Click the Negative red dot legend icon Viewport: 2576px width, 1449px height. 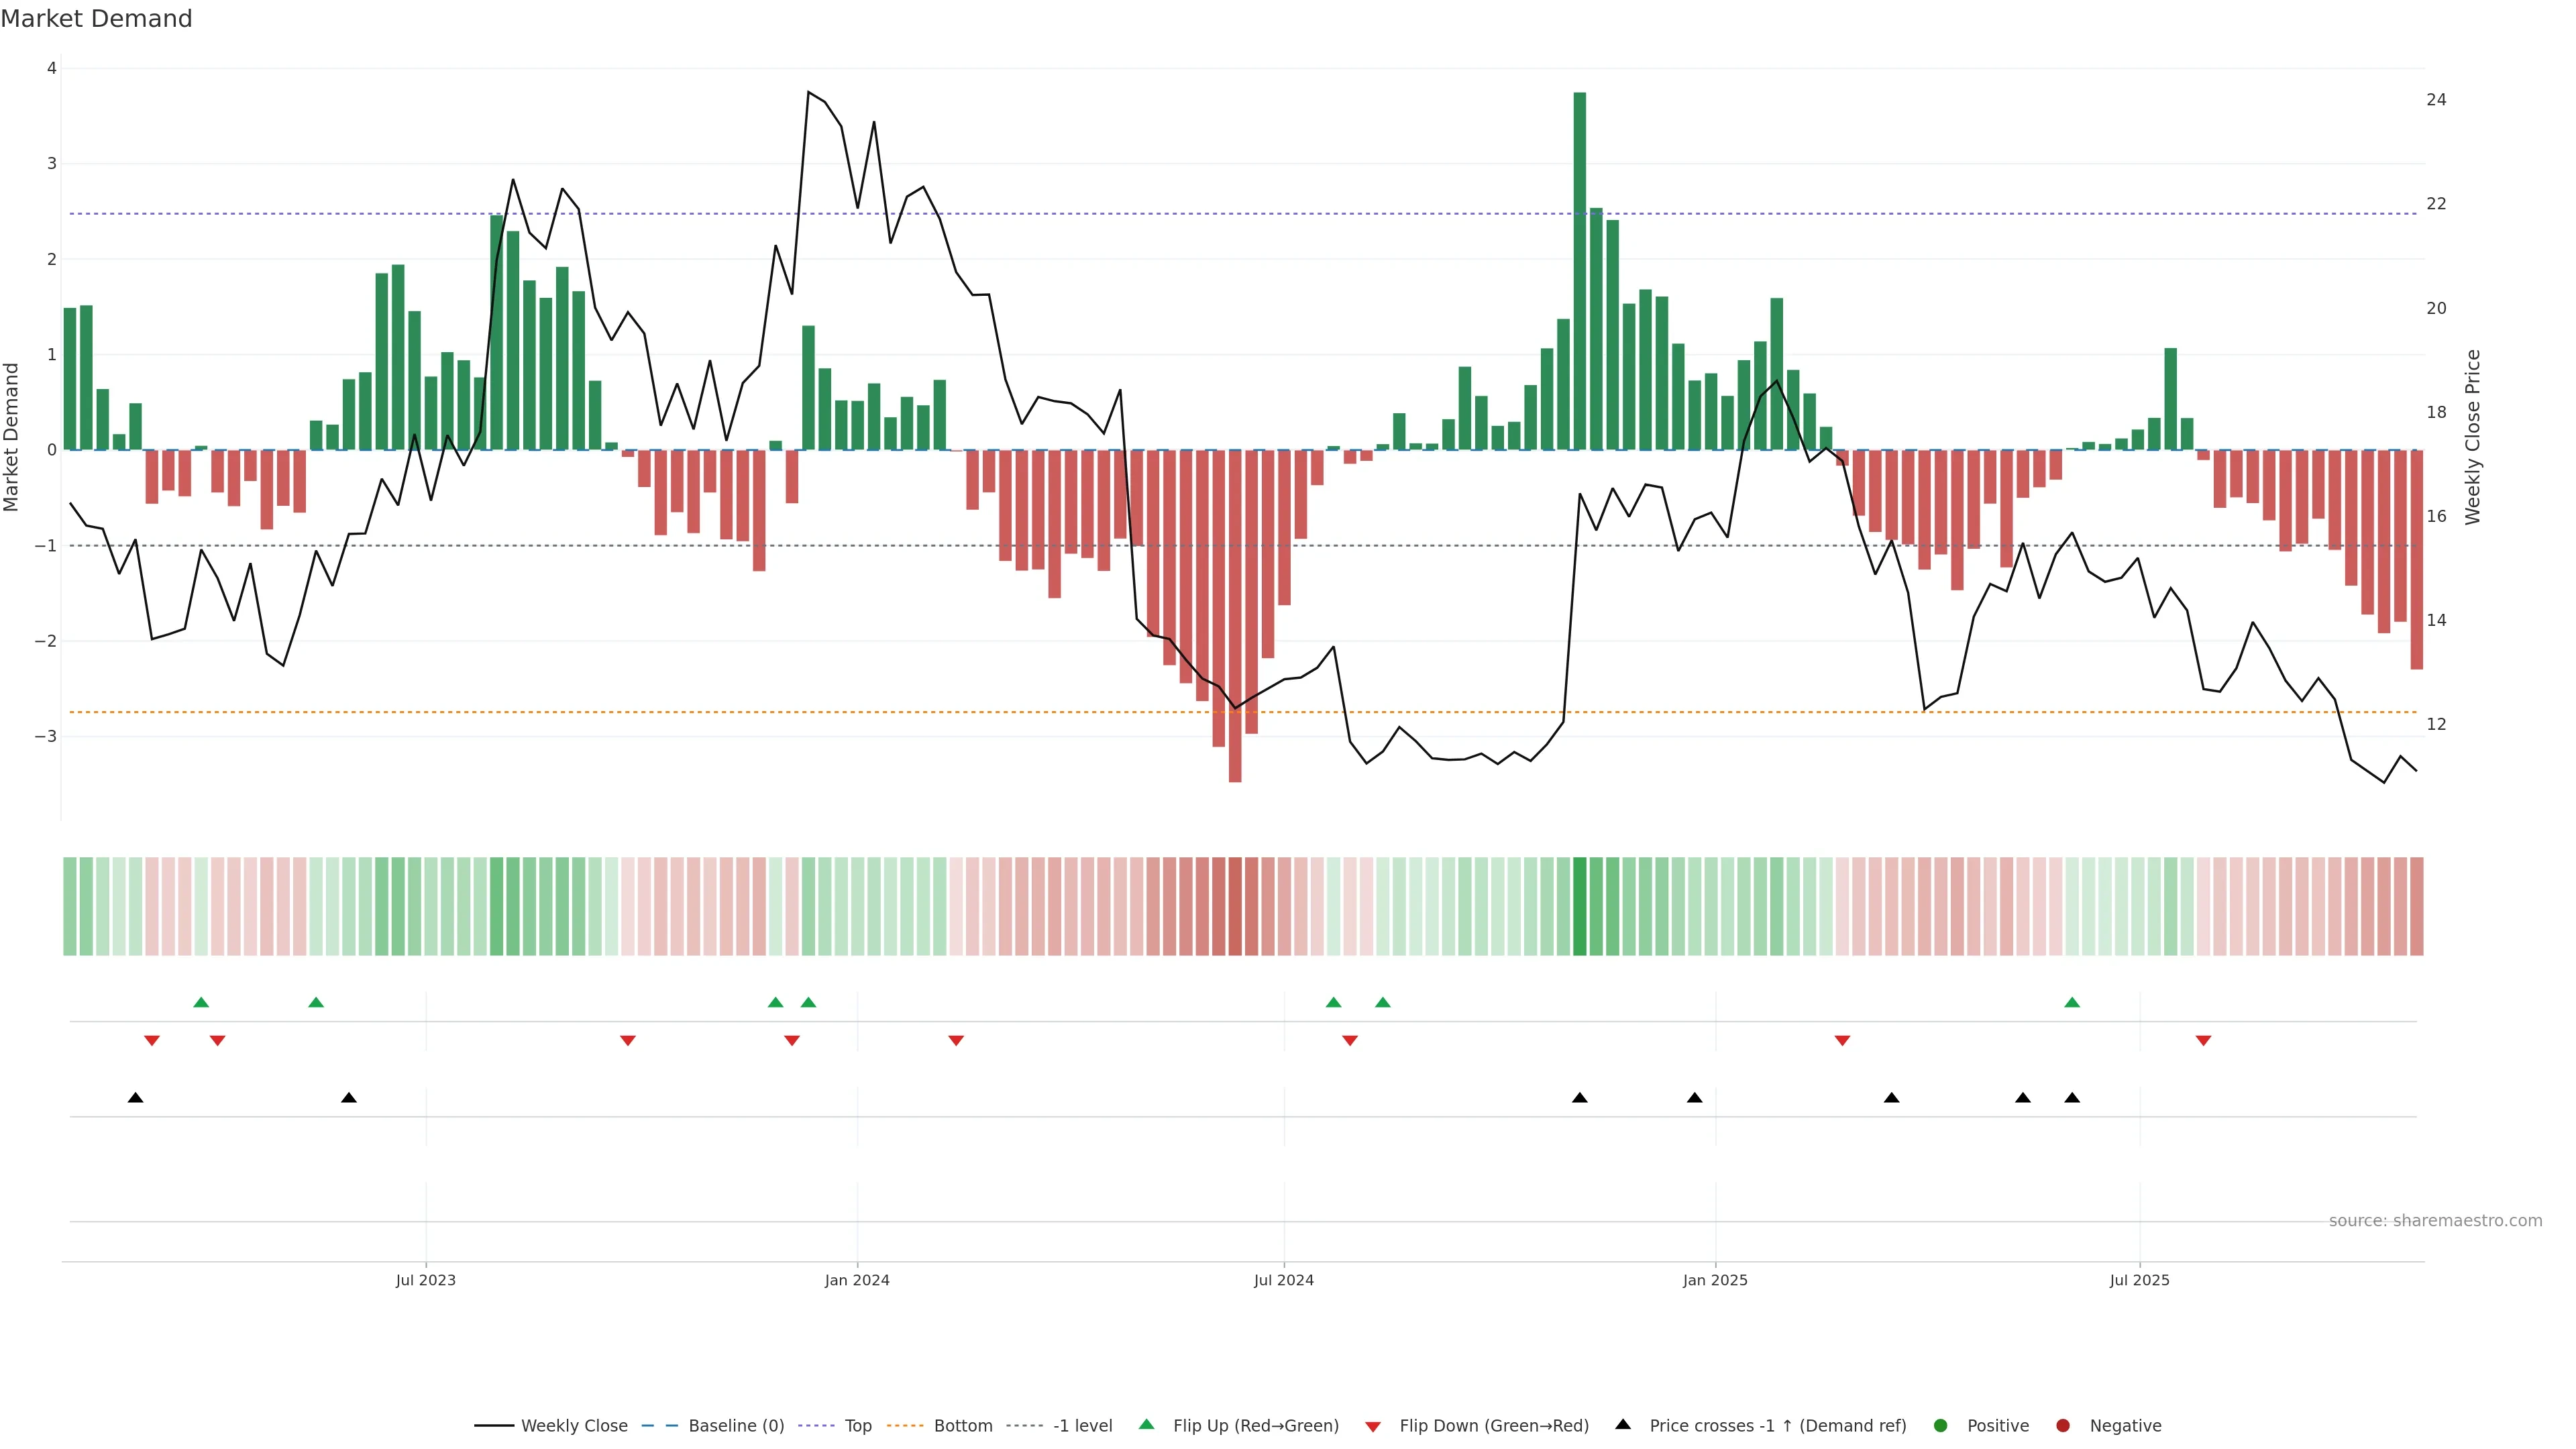coord(2062,1425)
